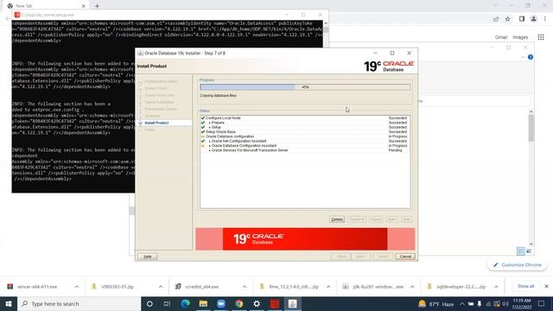Image resolution: width=553 pixels, height=311 pixels.
Task: Open the weather 87°F Haze widget
Action: 435,303
